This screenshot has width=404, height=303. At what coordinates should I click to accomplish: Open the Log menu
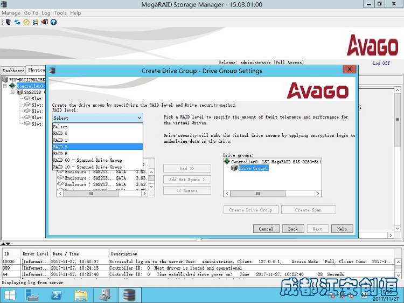46,13
